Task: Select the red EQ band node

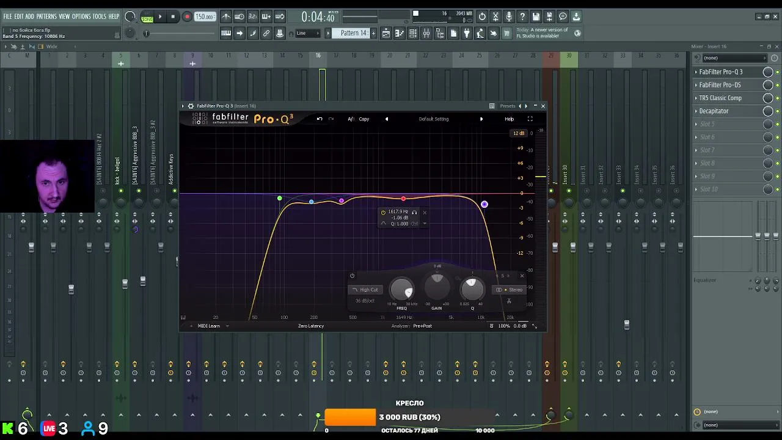Action: [403, 199]
